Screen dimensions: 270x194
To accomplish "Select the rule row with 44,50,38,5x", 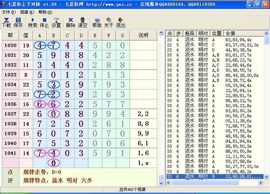I will (x=215, y=50).
